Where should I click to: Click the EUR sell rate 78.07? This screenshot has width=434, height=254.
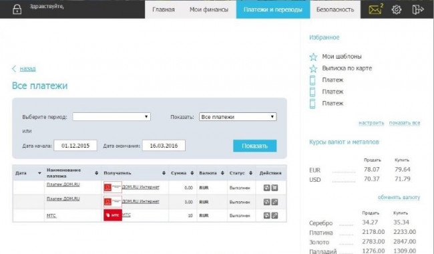coord(372,169)
